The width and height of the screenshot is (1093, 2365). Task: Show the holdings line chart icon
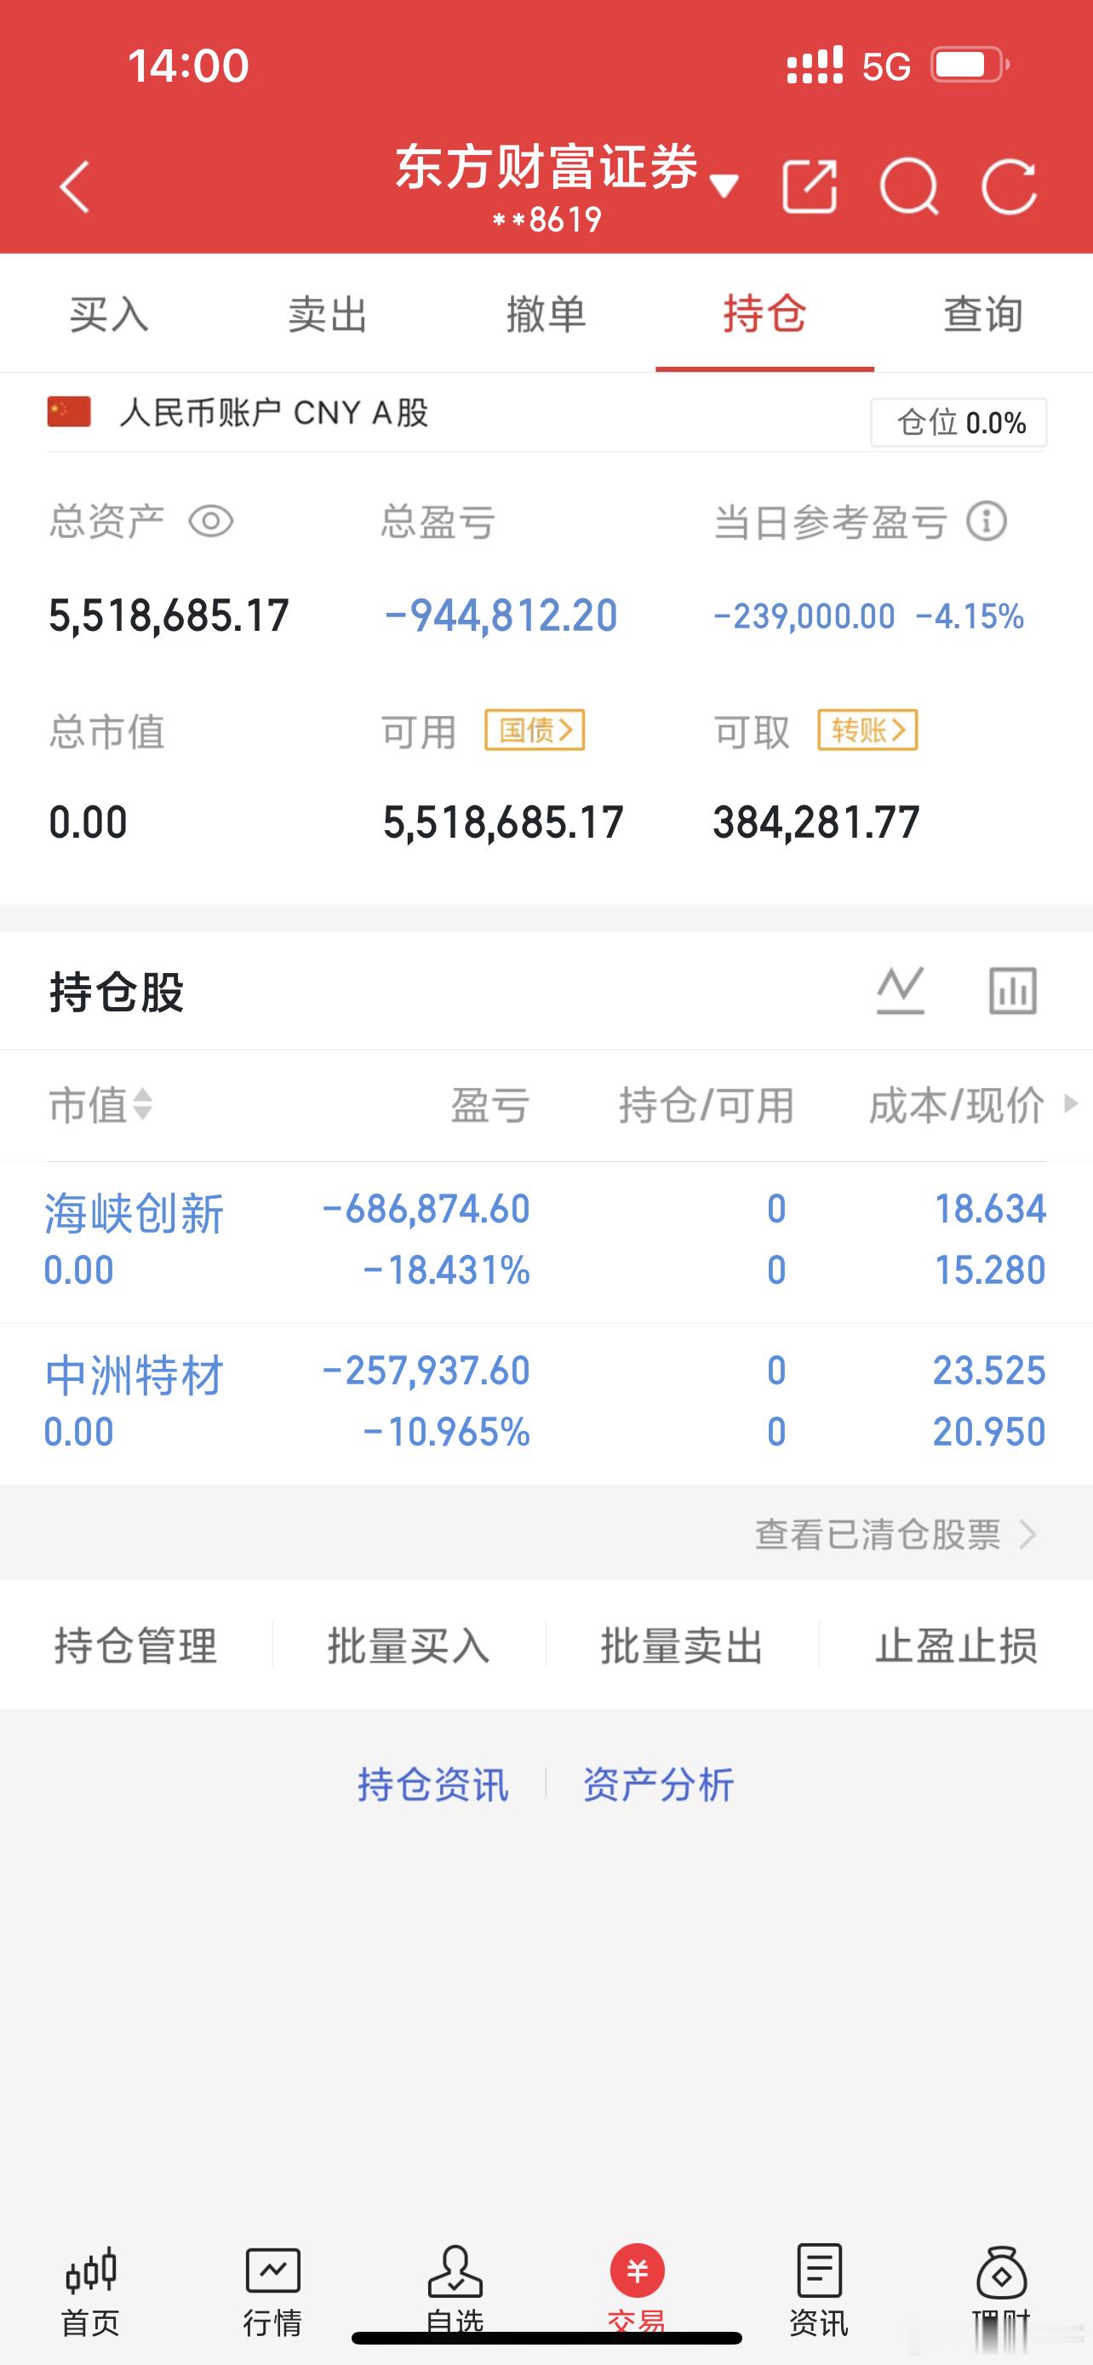tap(901, 990)
